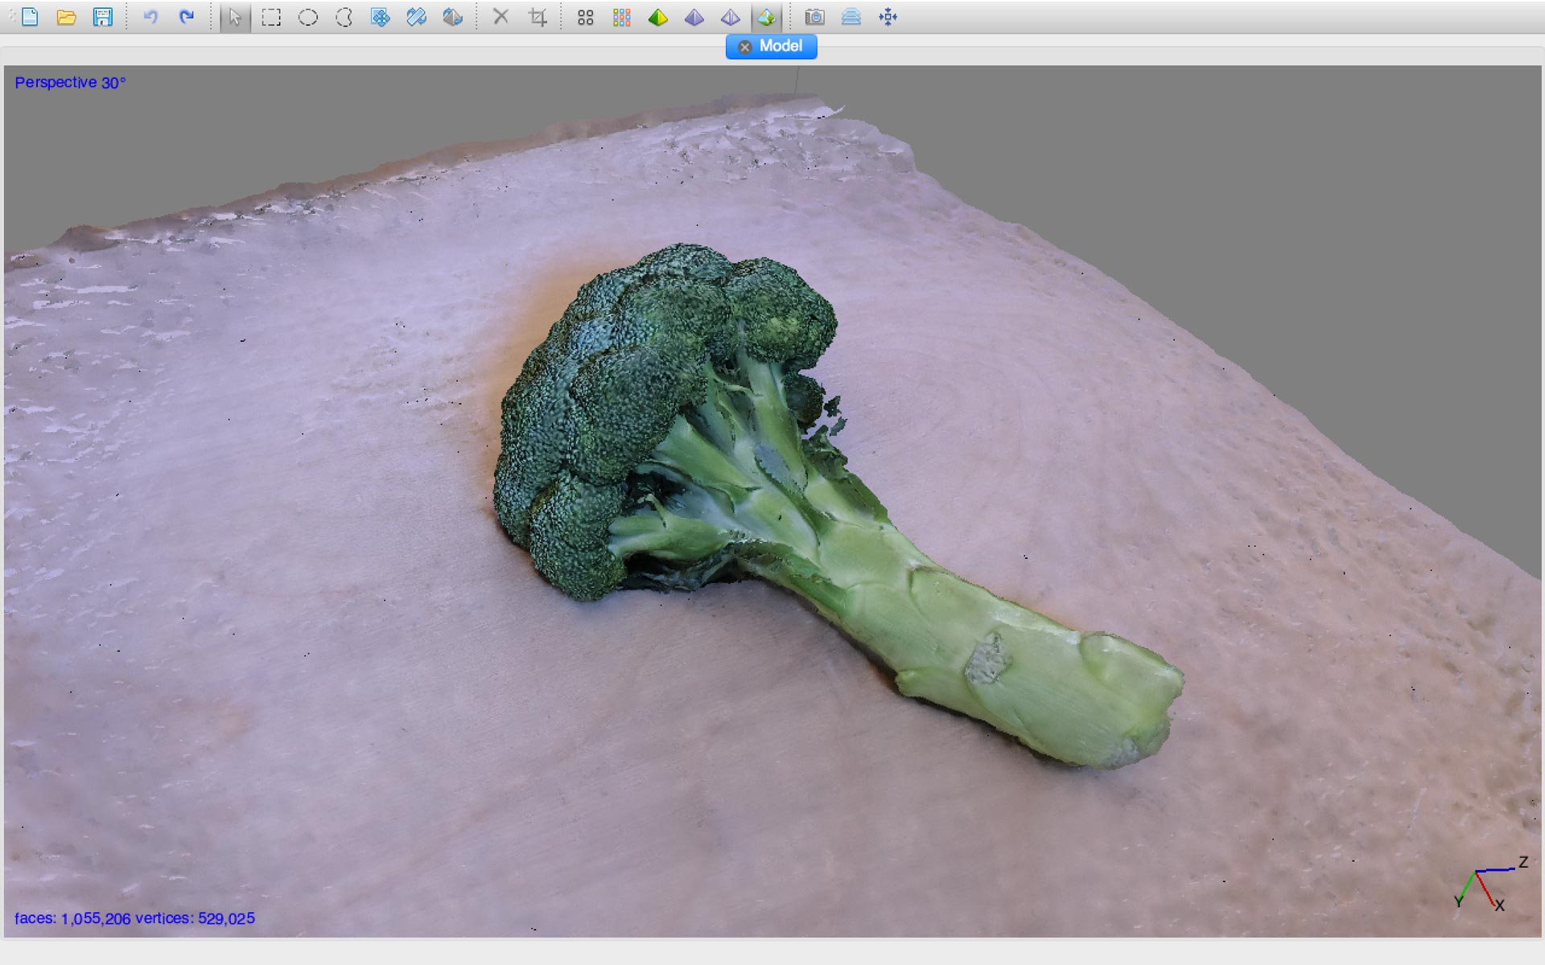Reset the view with arrows icon
This screenshot has width=1545, height=965.
click(x=888, y=17)
